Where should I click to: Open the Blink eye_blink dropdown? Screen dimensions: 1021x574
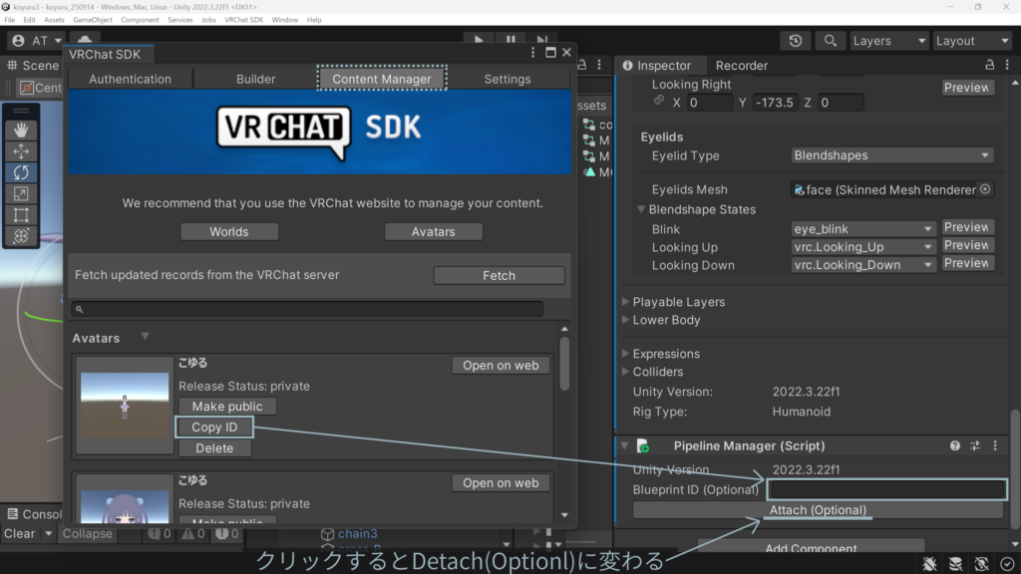tap(862, 229)
